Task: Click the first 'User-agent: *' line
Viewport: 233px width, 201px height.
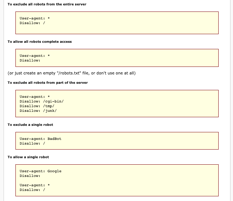Action: click(x=34, y=18)
